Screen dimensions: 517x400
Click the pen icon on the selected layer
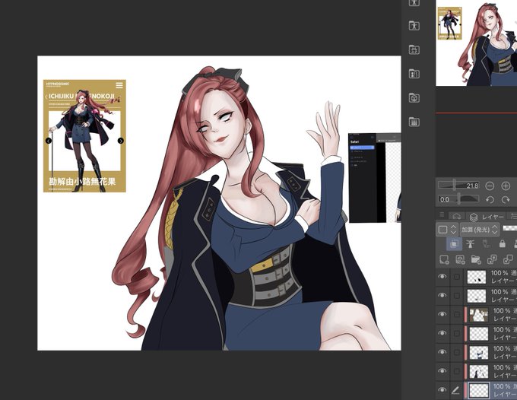pos(455,390)
